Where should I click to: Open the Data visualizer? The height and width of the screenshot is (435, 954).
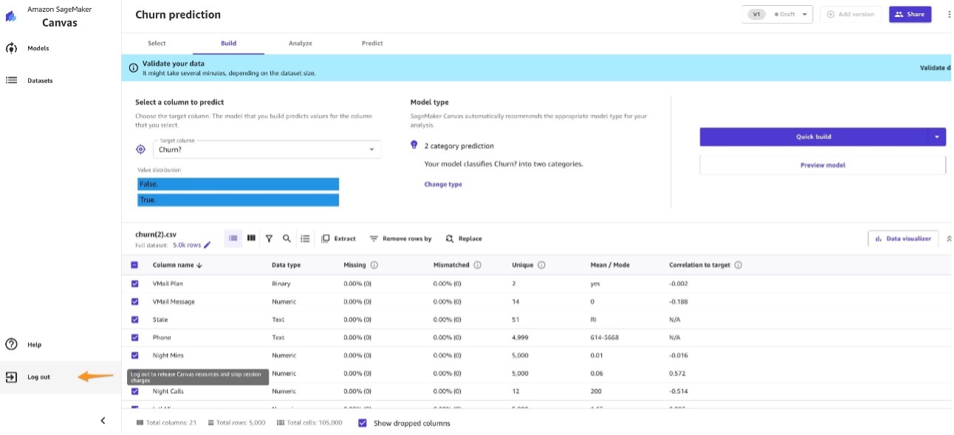pyautogui.click(x=903, y=239)
